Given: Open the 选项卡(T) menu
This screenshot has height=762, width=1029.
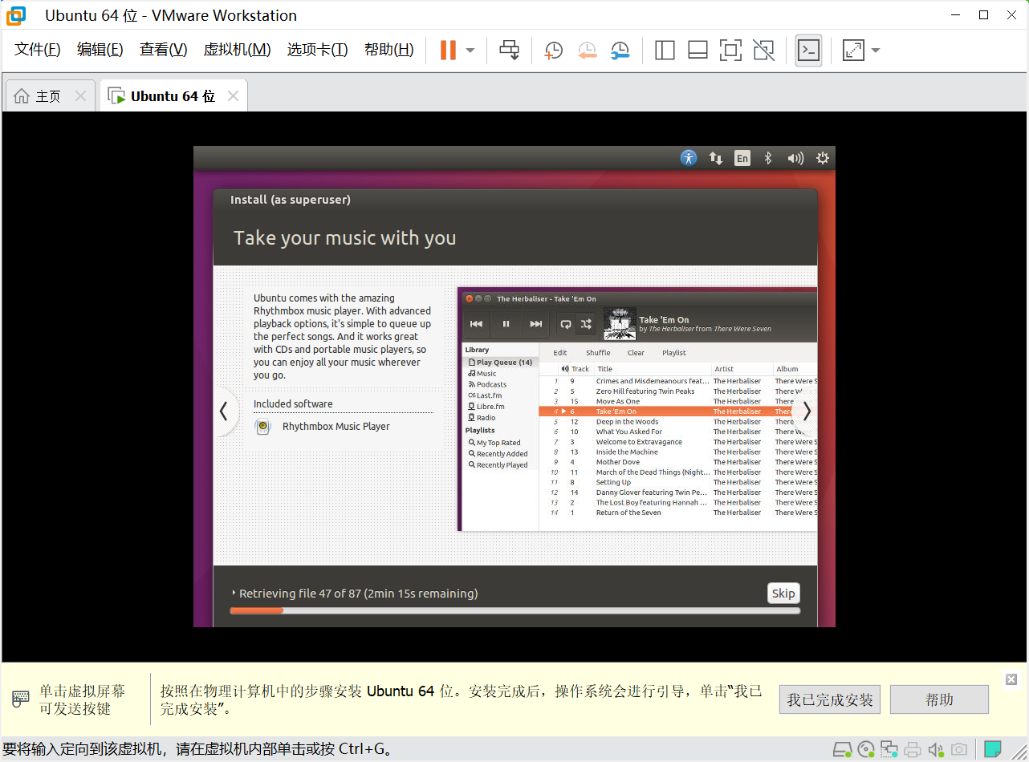Looking at the screenshot, I should click(x=317, y=50).
